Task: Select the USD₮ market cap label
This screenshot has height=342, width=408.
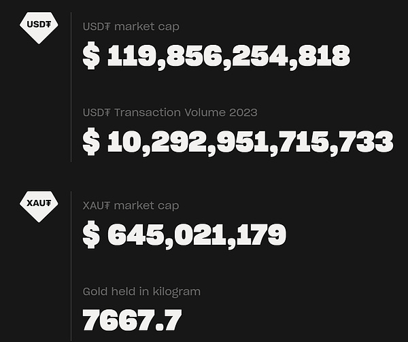Action: click(x=131, y=27)
